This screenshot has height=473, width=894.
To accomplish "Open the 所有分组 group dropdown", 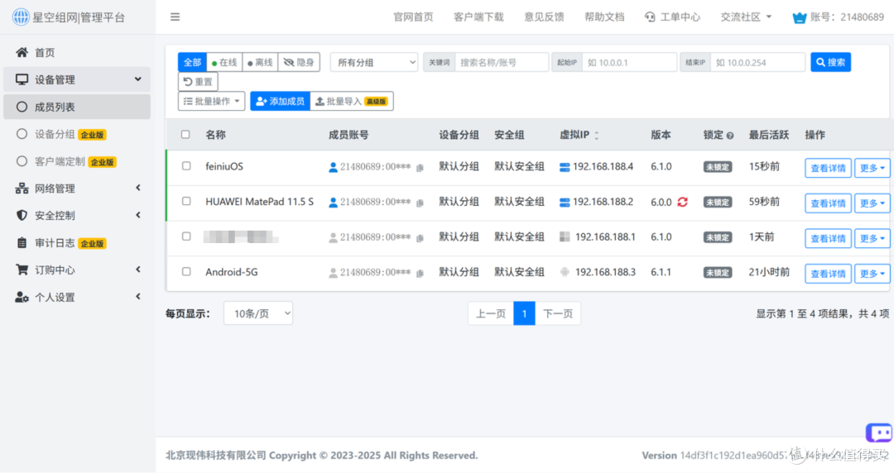I will [374, 62].
